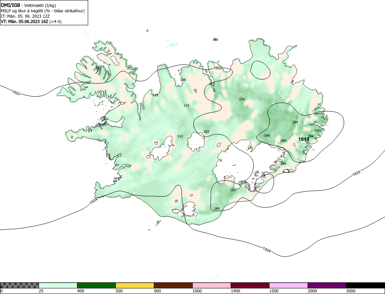Click the map value 161
Screen dimensions: 385x294
pyautogui.click(x=233, y=190)
